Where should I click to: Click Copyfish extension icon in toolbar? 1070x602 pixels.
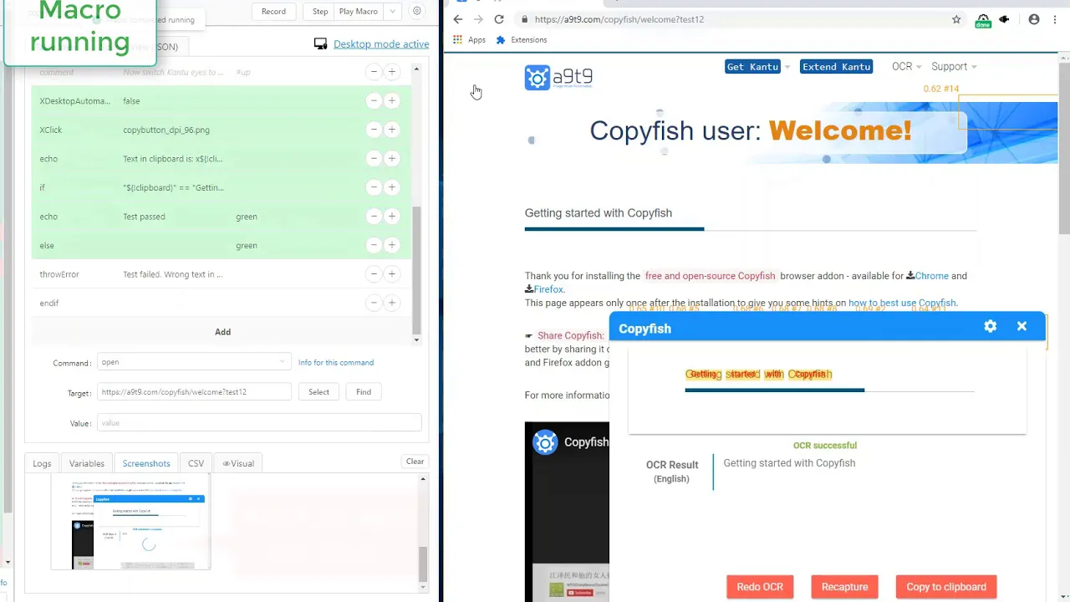(1004, 19)
